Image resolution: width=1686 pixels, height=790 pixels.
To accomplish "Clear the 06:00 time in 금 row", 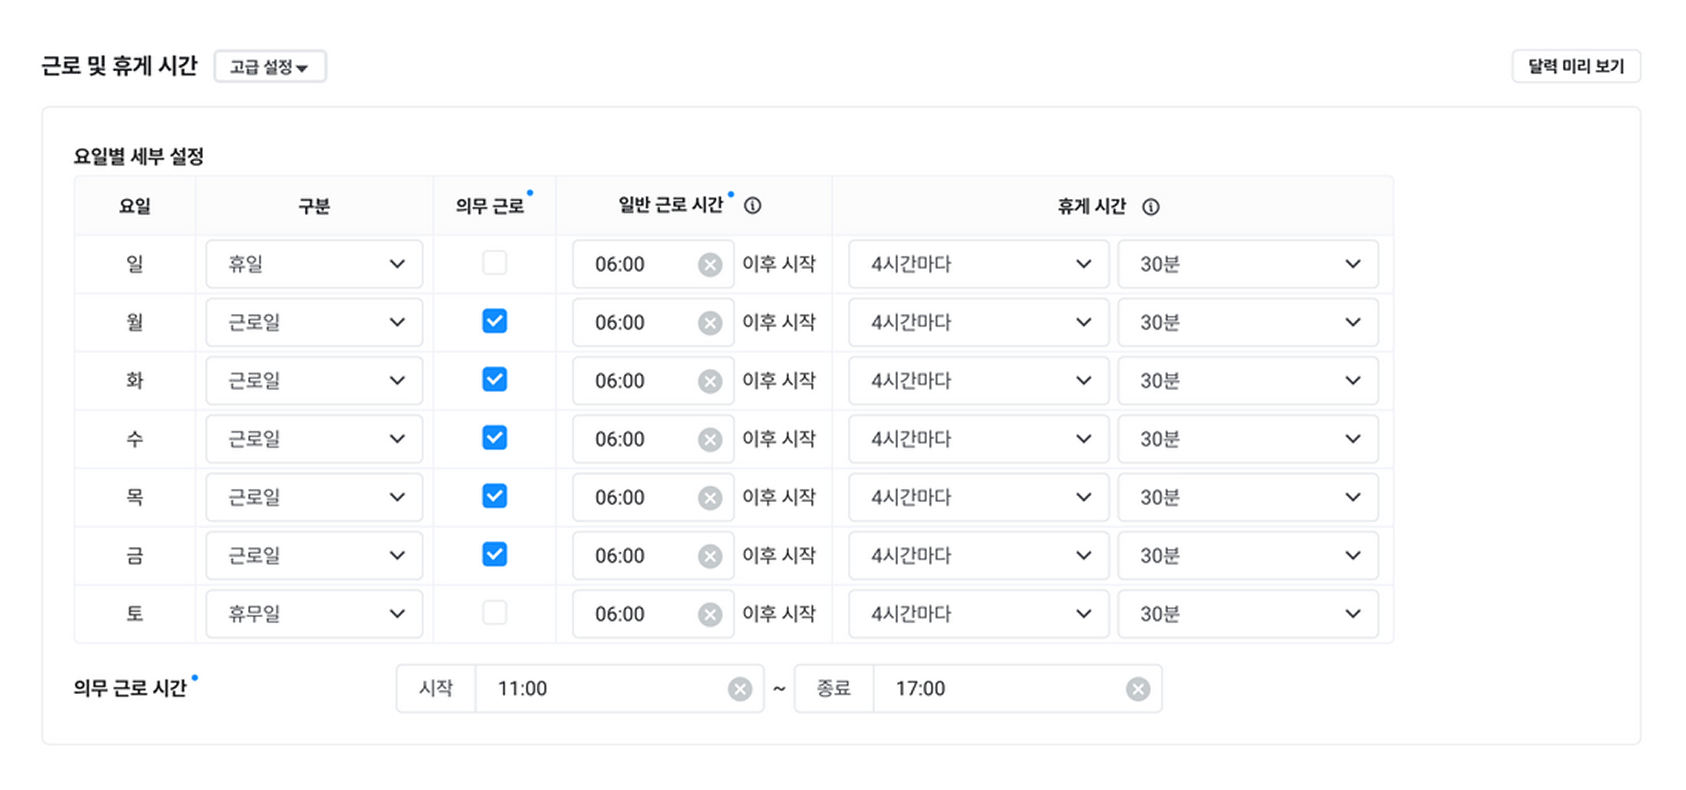I will (710, 556).
